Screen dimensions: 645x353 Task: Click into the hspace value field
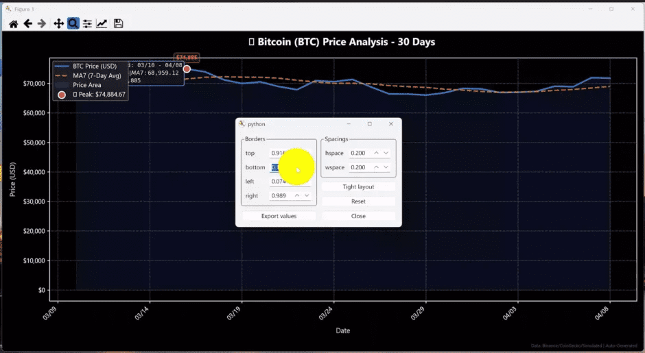tap(360, 153)
